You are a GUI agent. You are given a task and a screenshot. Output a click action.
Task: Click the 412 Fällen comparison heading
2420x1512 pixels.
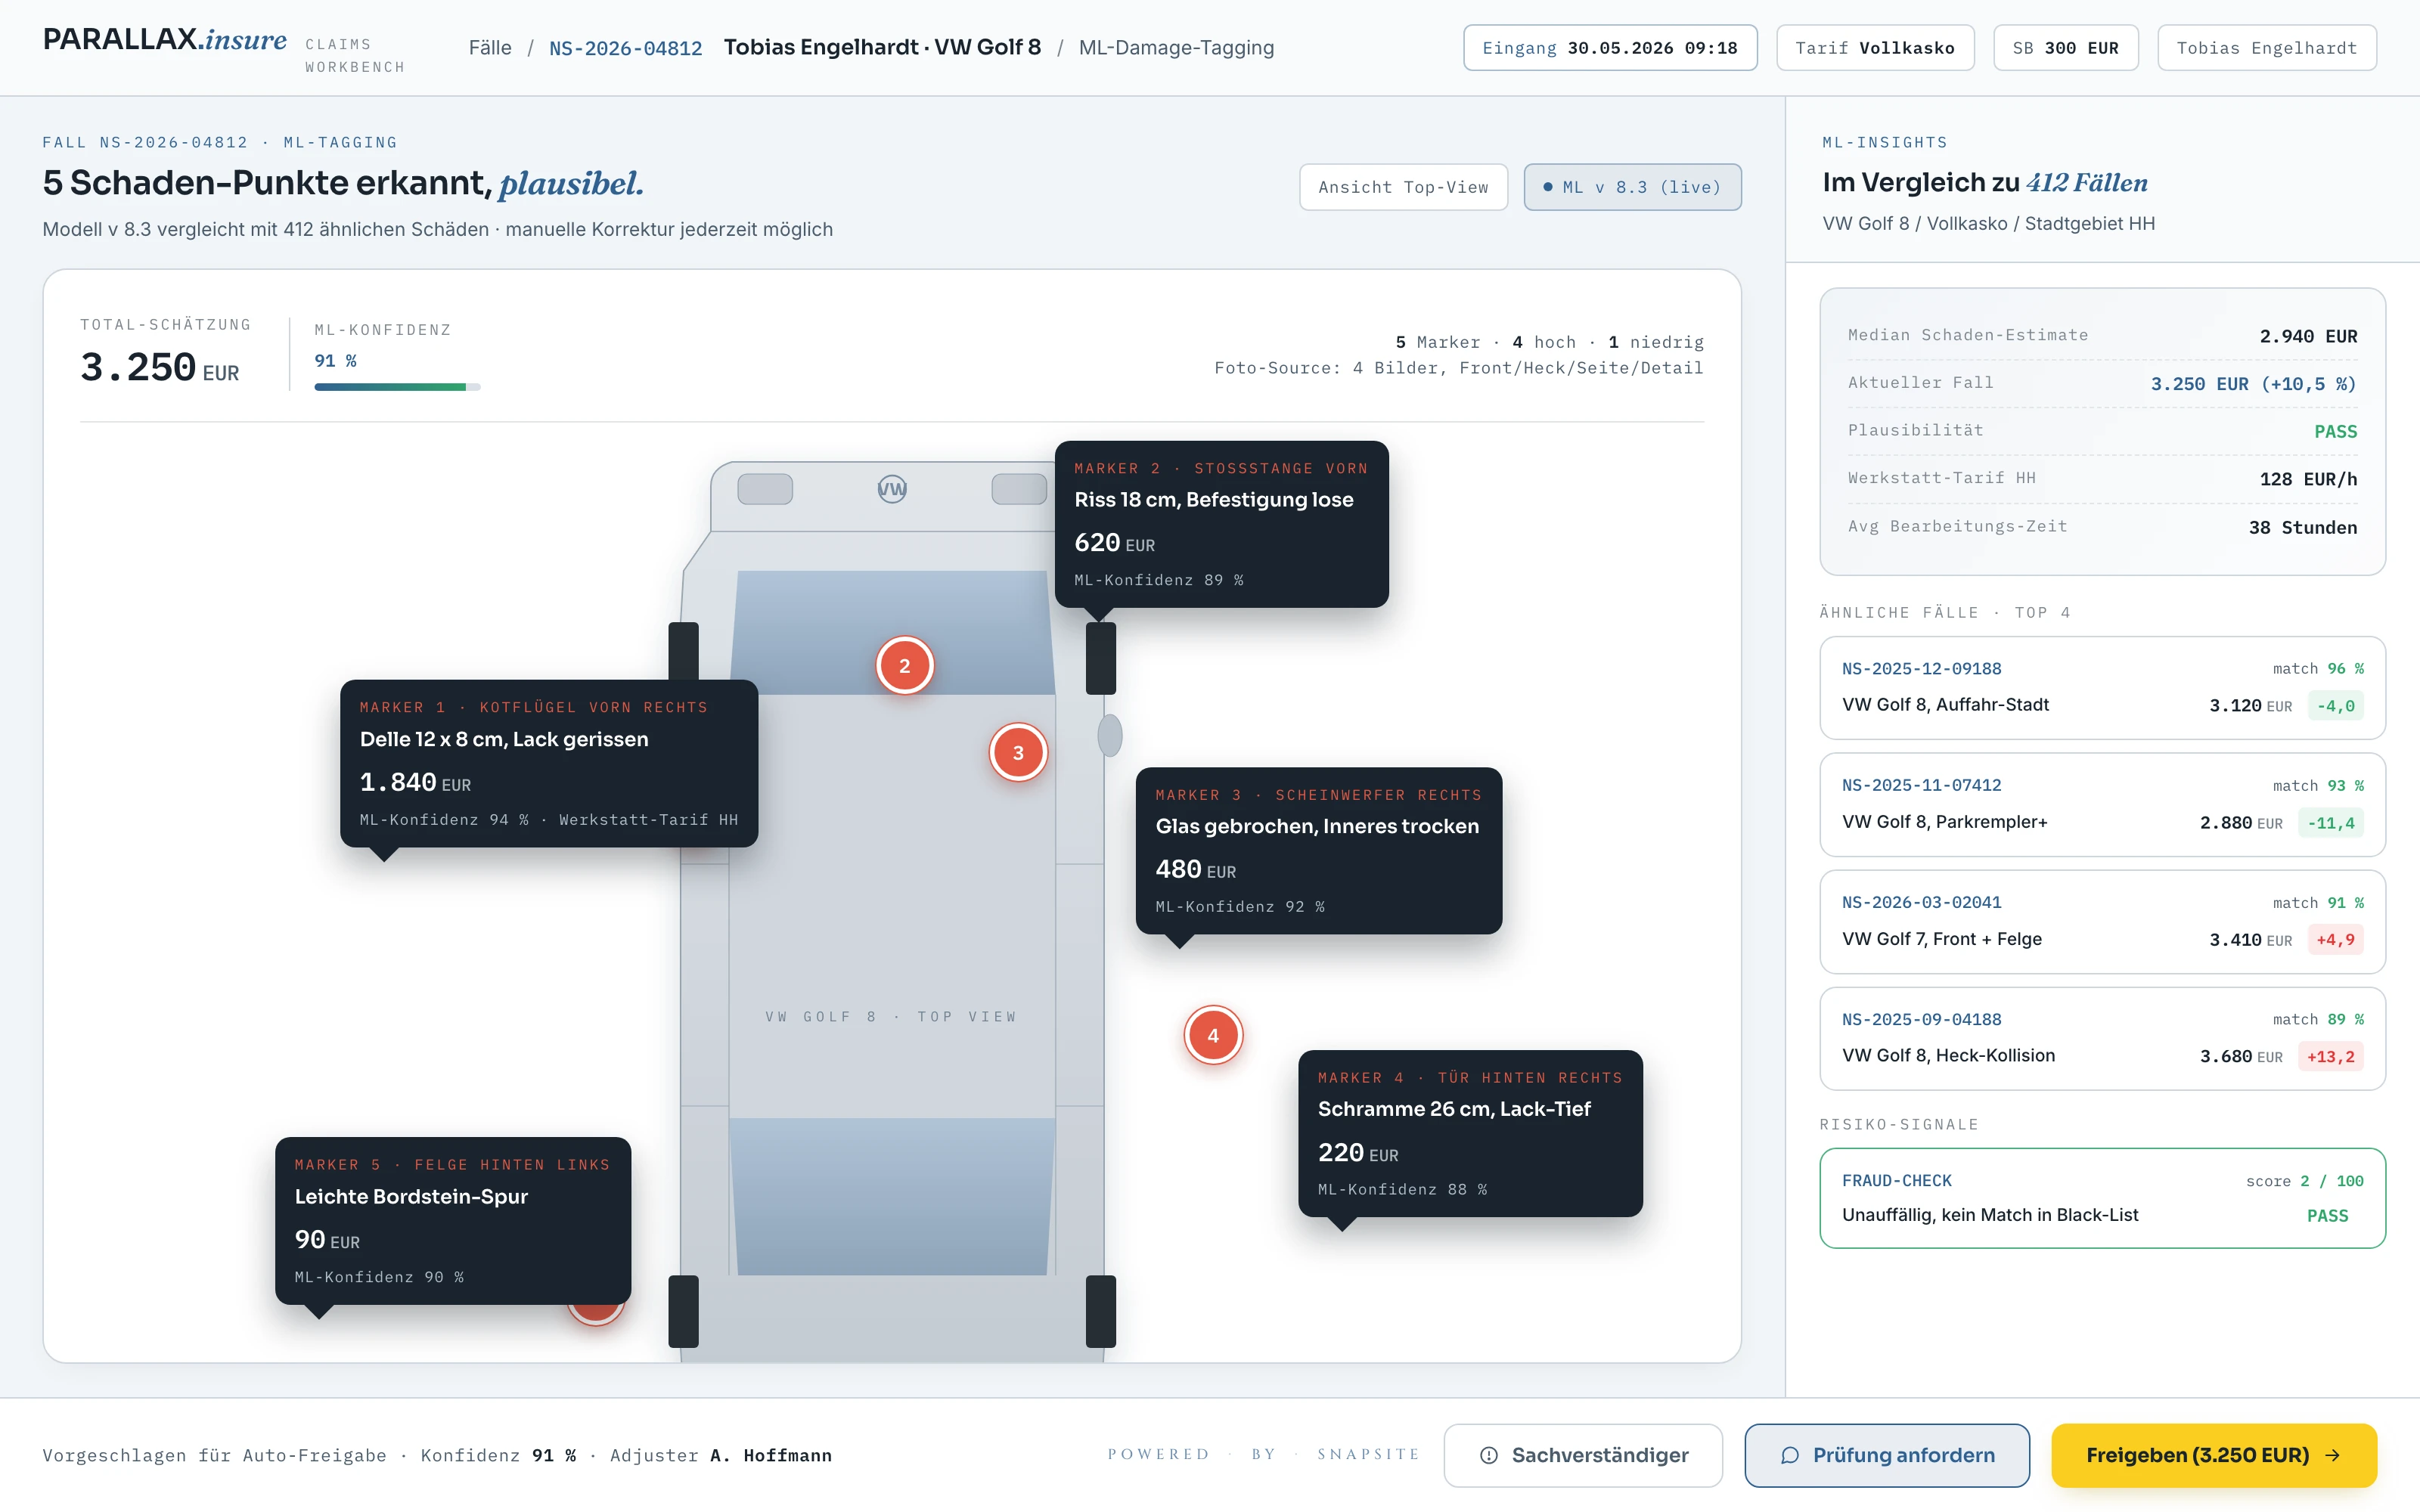coord(2087,183)
